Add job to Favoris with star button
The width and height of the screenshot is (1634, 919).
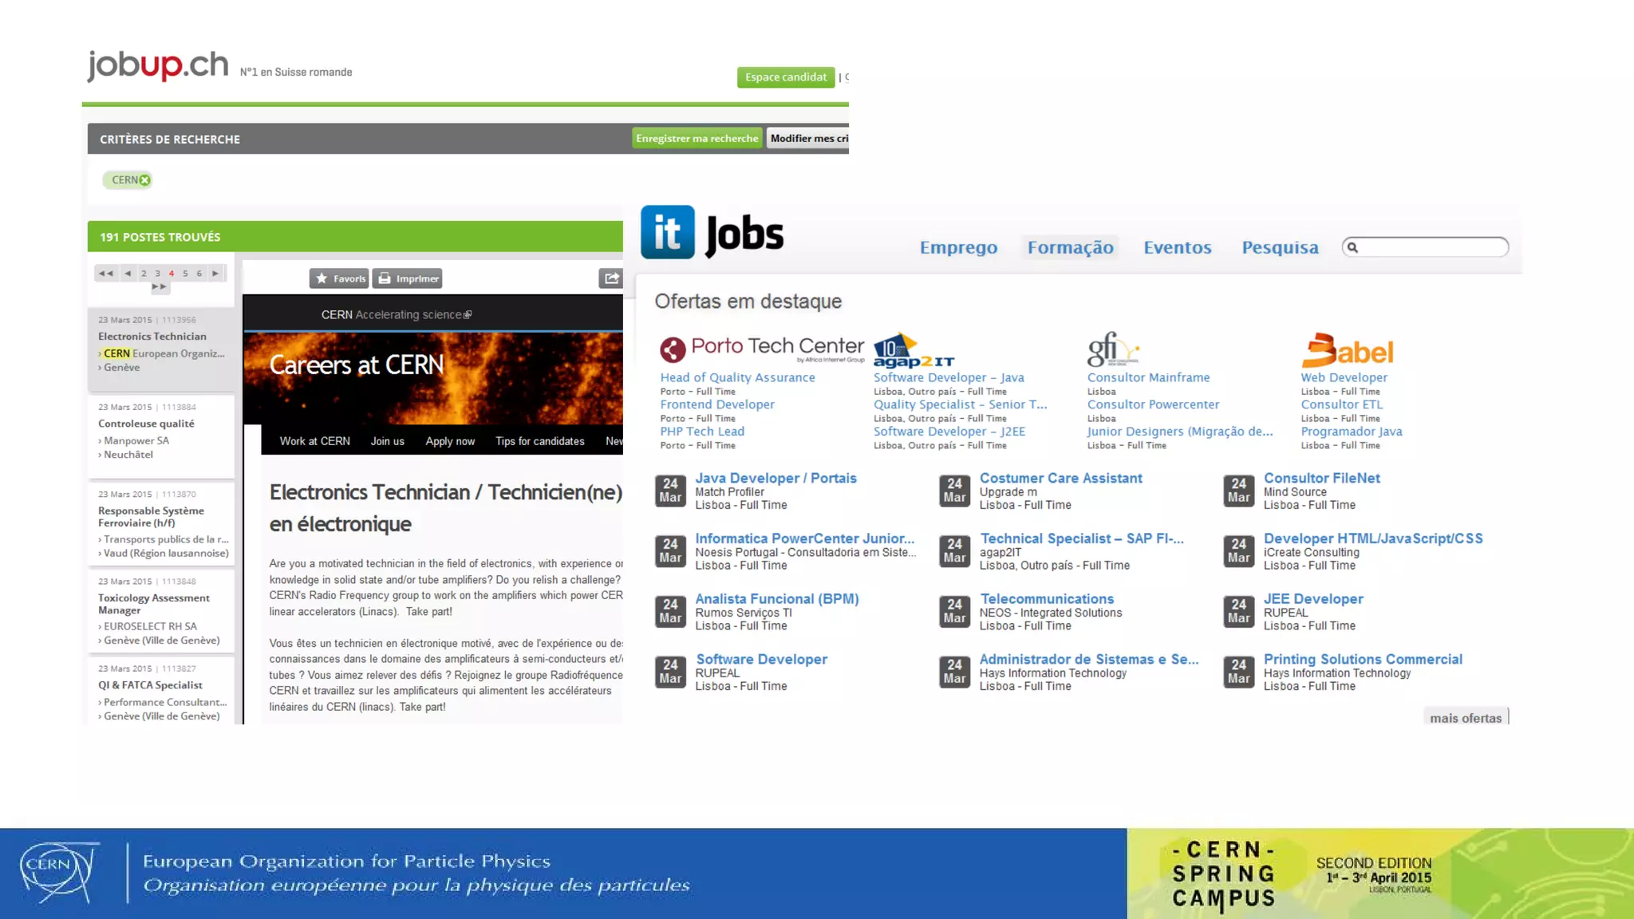click(x=339, y=278)
